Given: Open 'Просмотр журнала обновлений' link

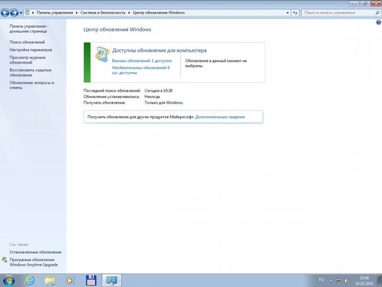Looking at the screenshot, I should tap(28, 60).
